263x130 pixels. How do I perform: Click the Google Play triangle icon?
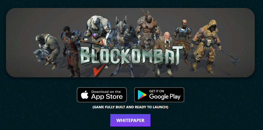pos(142,95)
